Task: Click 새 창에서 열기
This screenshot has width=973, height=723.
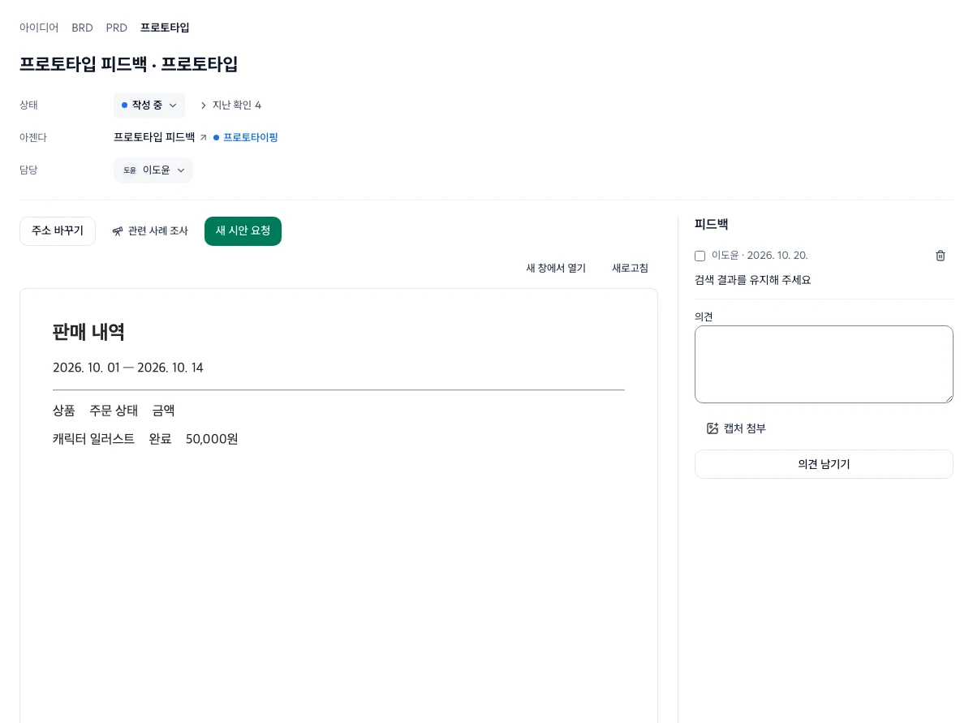Action: [x=556, y=268]
